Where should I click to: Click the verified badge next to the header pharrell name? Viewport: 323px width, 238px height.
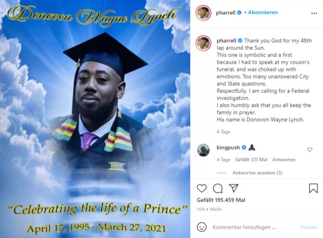point(239,13)
